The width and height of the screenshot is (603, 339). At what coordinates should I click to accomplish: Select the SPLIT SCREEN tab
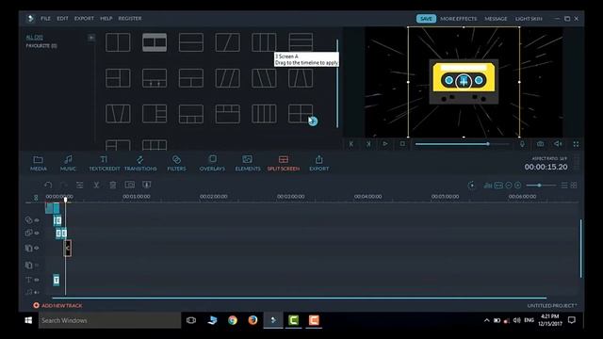(284, 163)
